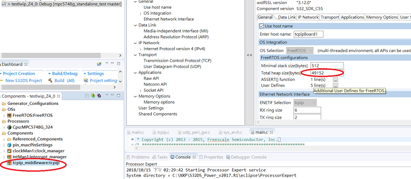Expand the Socket API tree node

point(141,90)
